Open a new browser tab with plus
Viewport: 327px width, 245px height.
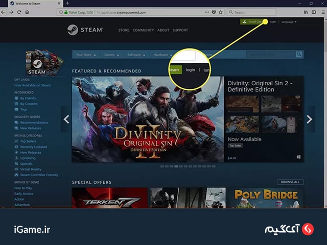click(x=67, y=3)
